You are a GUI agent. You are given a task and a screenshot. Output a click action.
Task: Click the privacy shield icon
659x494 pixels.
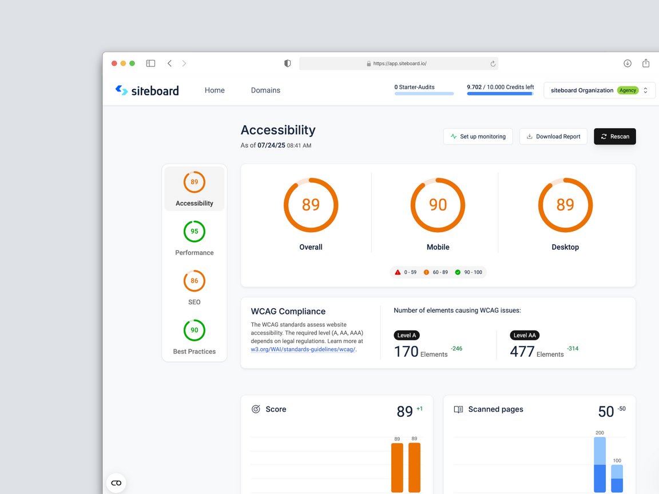click(x=288, y=63)
